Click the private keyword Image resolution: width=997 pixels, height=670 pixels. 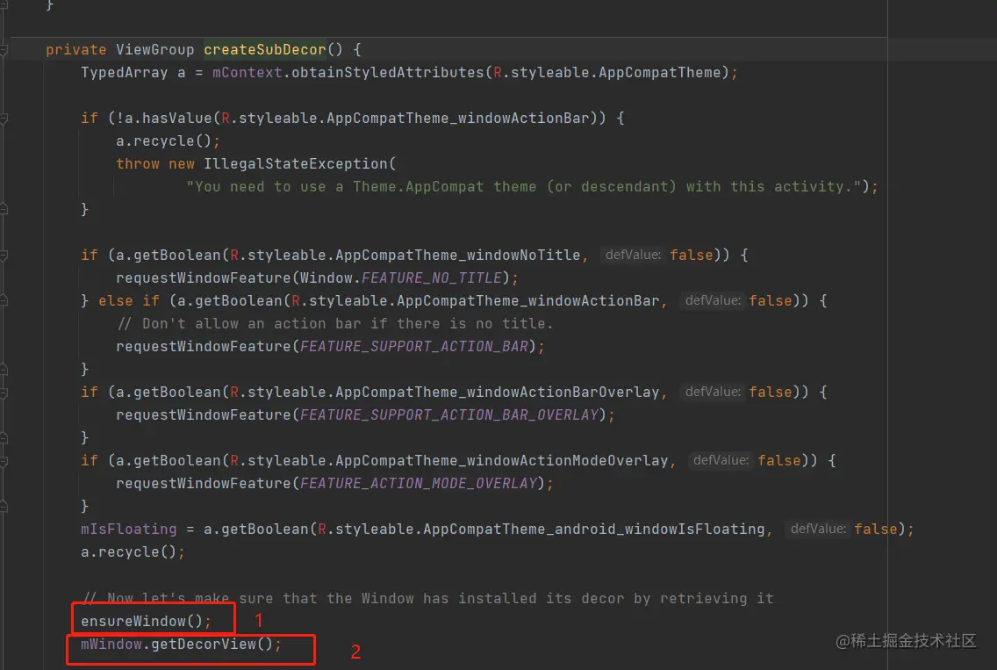point(75,50)
